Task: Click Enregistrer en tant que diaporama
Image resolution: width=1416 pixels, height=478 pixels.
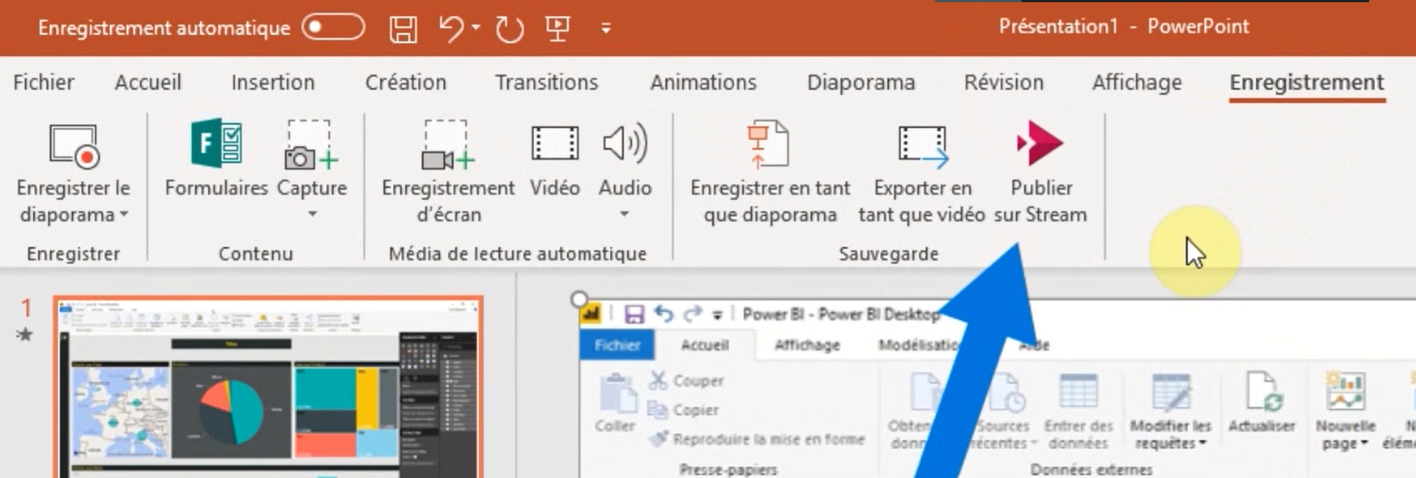Action: (770, 171)
